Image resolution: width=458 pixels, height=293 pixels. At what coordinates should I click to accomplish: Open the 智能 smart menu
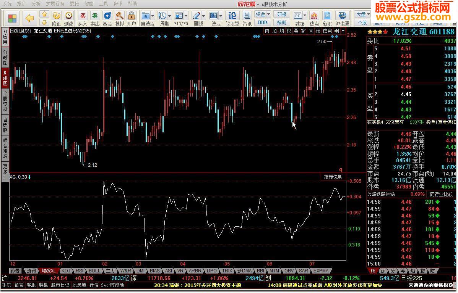[x=89, y=4]
